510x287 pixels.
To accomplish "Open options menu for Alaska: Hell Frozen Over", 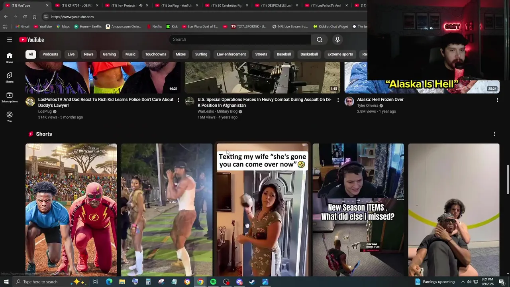I will tap(497, 100).
